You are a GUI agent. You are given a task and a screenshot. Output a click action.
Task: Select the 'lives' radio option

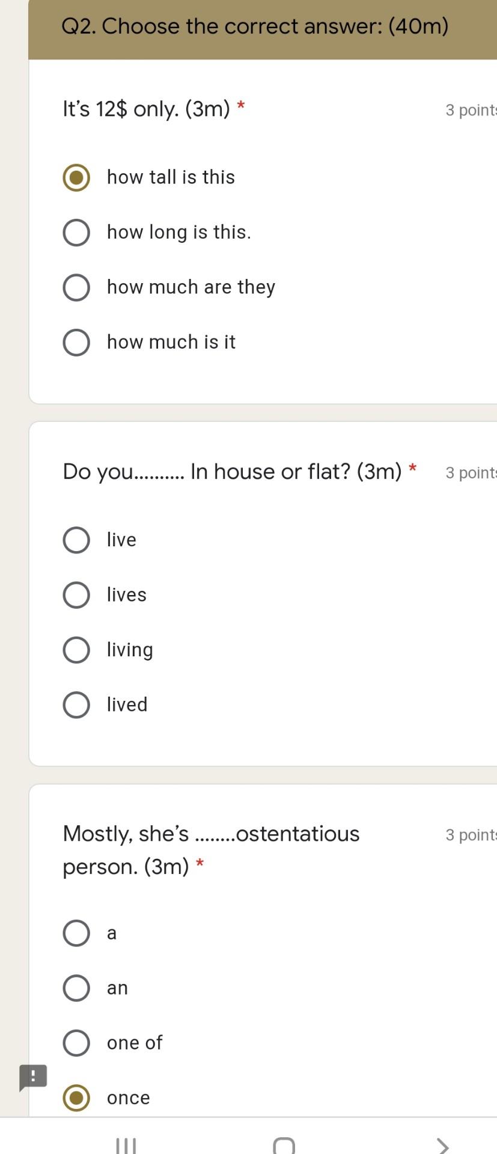(76, 595)
